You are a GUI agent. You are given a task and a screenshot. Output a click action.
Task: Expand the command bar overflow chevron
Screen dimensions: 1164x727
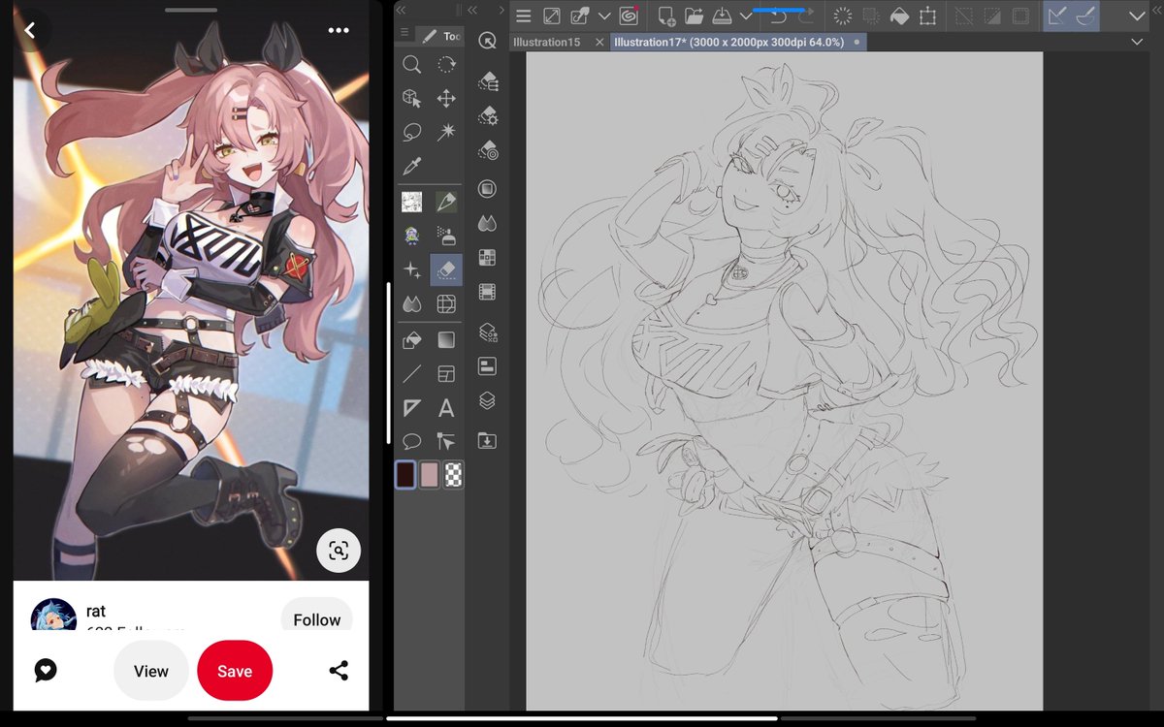click(x=1138, y=16)
